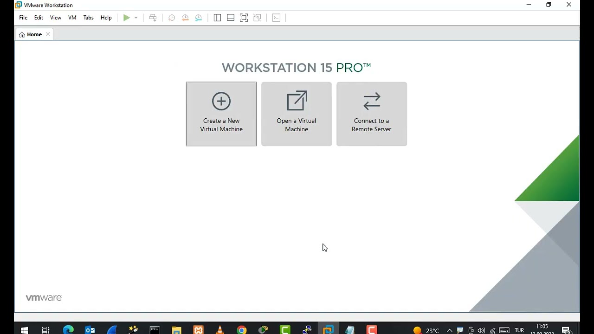
Task: Open the Edit menu
Action: tap(39, 18)
